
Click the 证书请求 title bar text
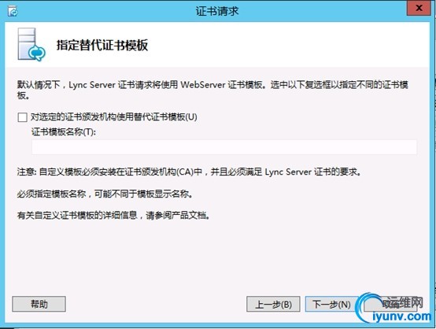[217, 11]
